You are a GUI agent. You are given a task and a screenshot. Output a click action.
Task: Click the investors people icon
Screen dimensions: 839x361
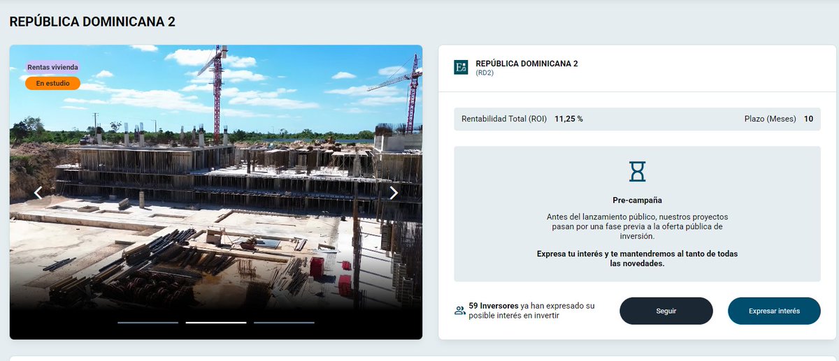[x=459, y=311]
